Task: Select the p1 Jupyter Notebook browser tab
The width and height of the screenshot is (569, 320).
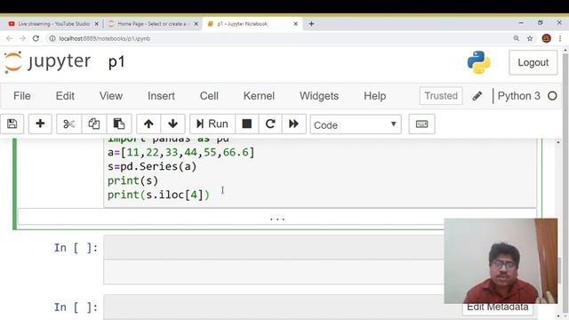Action: (252, 24)
